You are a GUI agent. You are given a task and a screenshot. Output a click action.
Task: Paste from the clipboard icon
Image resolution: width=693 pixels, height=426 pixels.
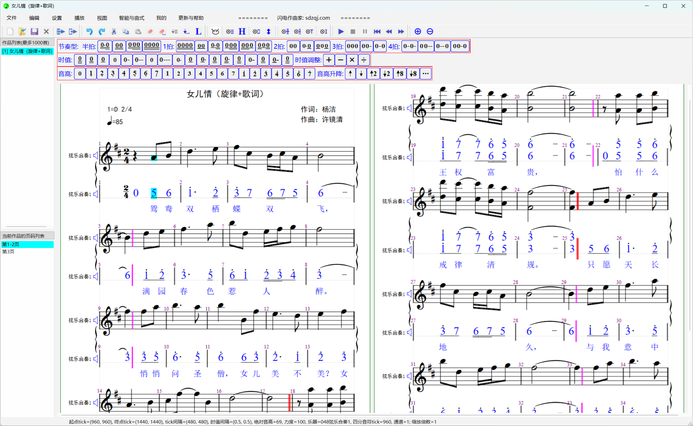pyautogui.click(x=138, y=32)
